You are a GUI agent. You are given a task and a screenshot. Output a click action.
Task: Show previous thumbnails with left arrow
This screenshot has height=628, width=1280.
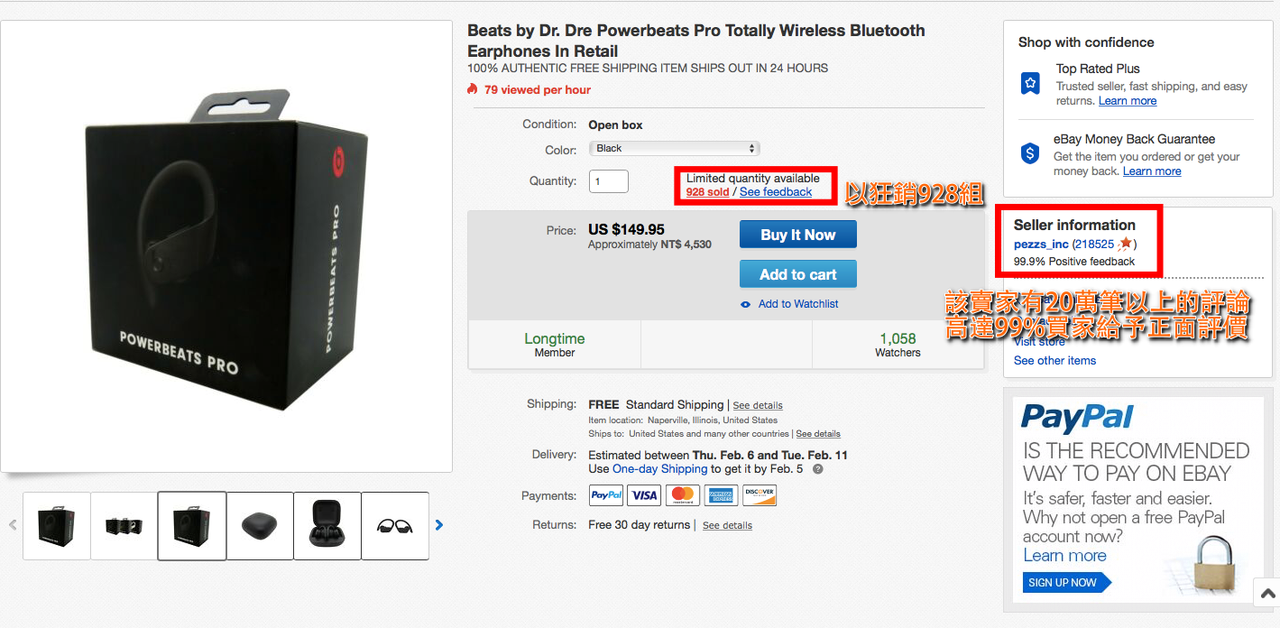(13, 524)
